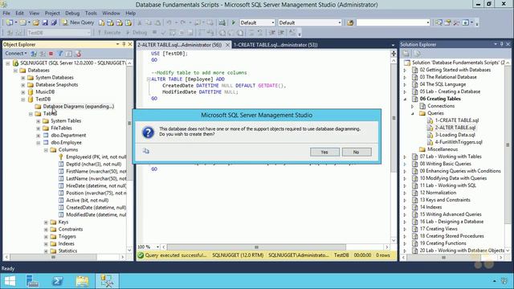Expand 07 Lab - Working with Tables project

(x=405, y=157)
